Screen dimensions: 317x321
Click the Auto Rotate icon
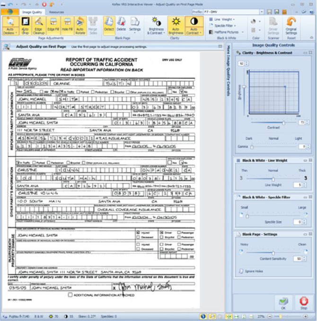tap(80, 26)
